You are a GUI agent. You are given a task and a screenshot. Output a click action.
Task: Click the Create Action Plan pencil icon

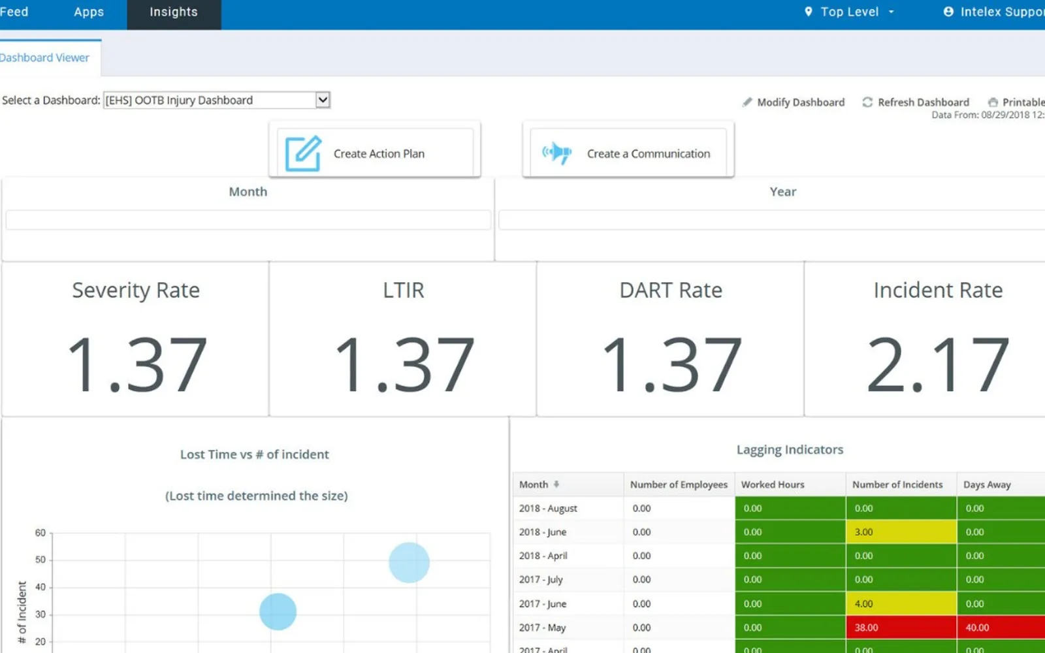303,153
